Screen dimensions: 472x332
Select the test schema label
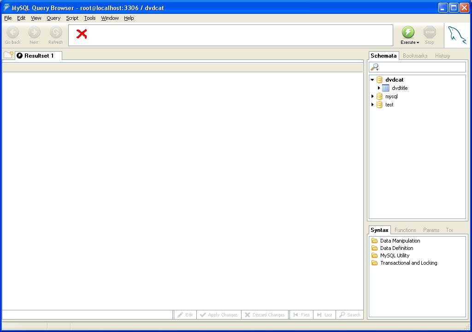(389, 105)
